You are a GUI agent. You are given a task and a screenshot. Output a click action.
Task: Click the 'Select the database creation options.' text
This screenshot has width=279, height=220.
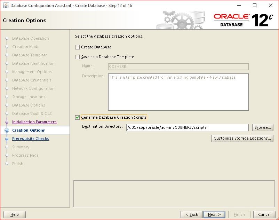(109, 36)
